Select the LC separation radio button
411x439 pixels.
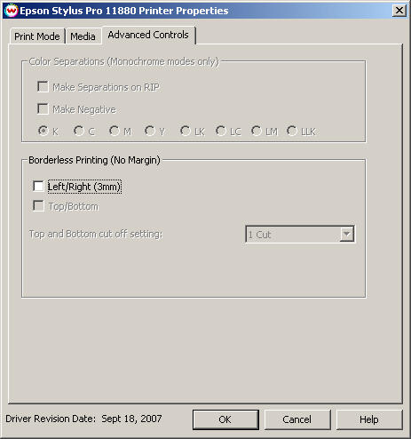click(221, 131)
